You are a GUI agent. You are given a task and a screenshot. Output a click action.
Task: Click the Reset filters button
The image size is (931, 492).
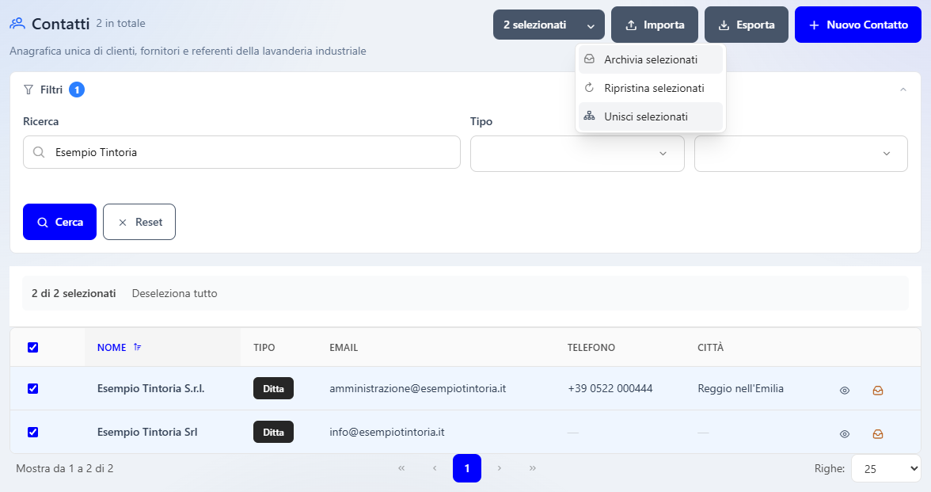pos(139,222)
